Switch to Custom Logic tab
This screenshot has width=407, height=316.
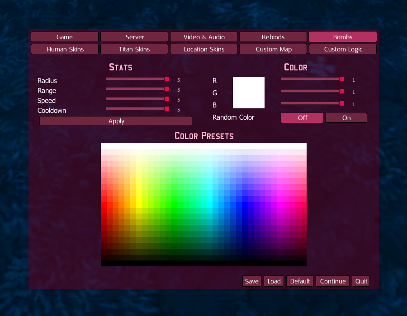pyautogui.click(x=343, y=49)
